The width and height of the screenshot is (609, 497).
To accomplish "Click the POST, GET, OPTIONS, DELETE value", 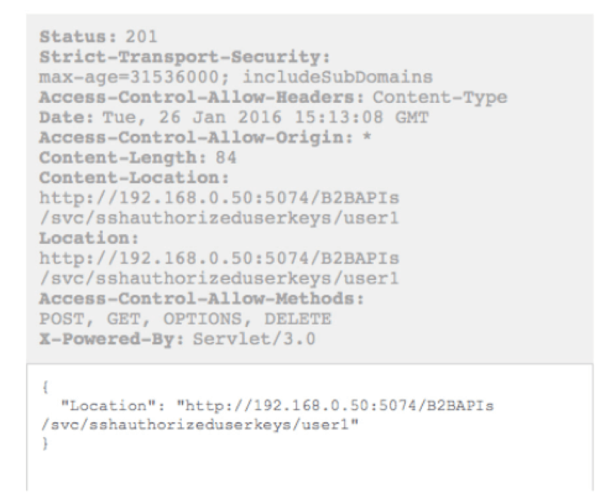I will click(x=185, y=319).
